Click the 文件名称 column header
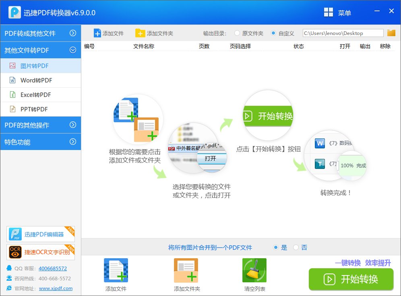Screen dimensions: 401x296 coord(144,46)
